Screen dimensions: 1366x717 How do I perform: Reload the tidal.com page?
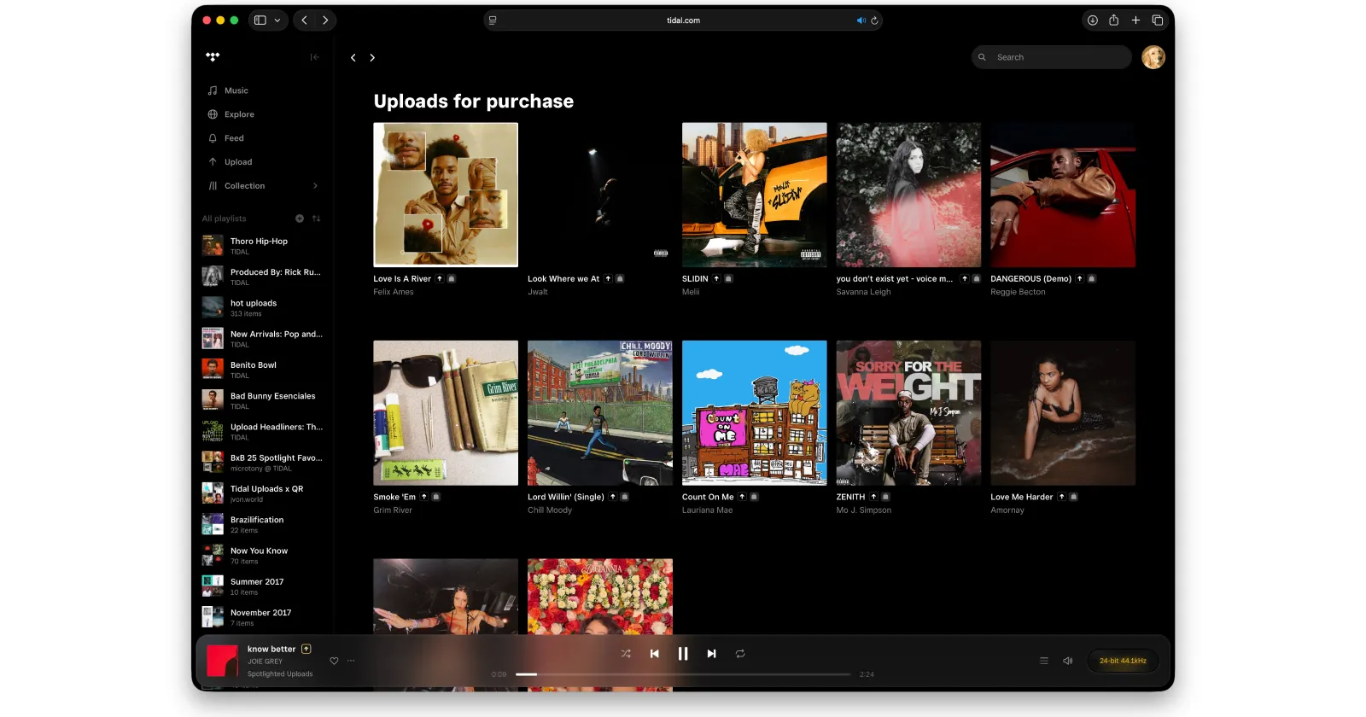pos(874,20)
